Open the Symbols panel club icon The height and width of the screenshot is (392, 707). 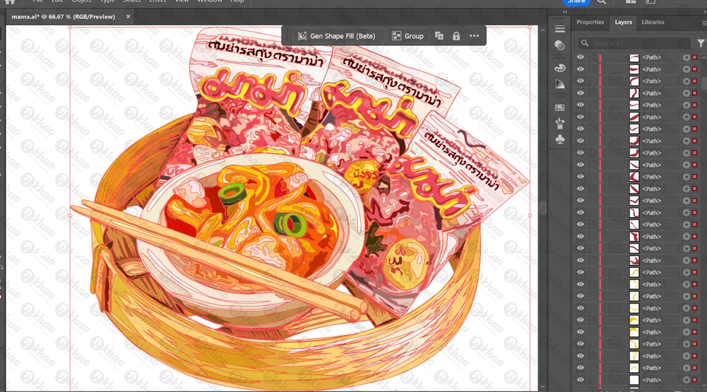[560, 140]
